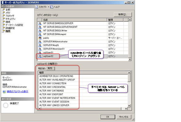Screen dimensions: 181x122
Task: Open the 接続 page icon
Action: 3,22
